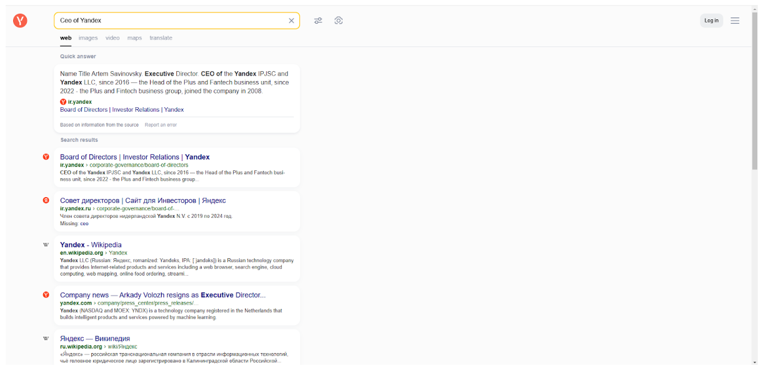Image resolution: width=769 pixels, height=373 pixels.
Task: Click the Log in button
Action: tap(712, 21)
